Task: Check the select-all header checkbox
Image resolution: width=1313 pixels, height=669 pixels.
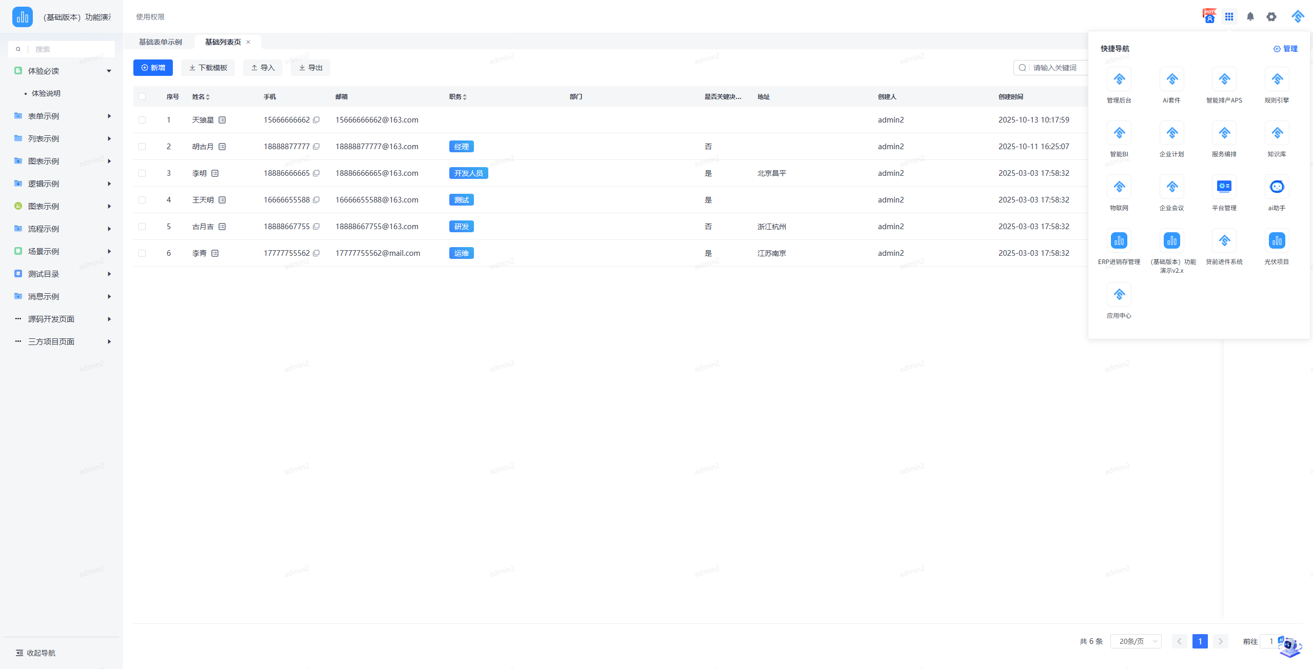Action: tap(142, 96)
